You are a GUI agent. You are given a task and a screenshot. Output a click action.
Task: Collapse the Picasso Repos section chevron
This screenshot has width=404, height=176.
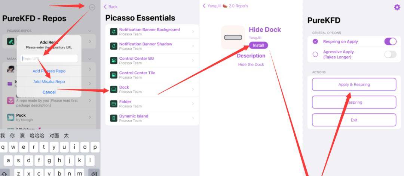pyautogui.click(x=90, y=31)
